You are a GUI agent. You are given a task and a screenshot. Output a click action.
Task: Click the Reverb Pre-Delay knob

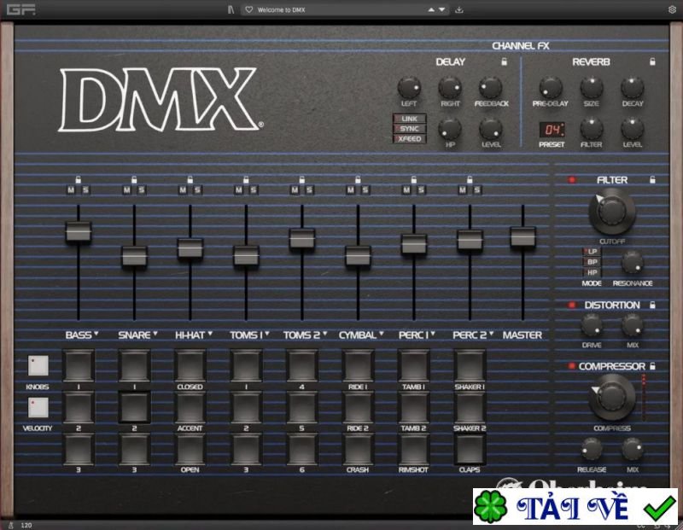pyautogui.click(x=551, y=88)
